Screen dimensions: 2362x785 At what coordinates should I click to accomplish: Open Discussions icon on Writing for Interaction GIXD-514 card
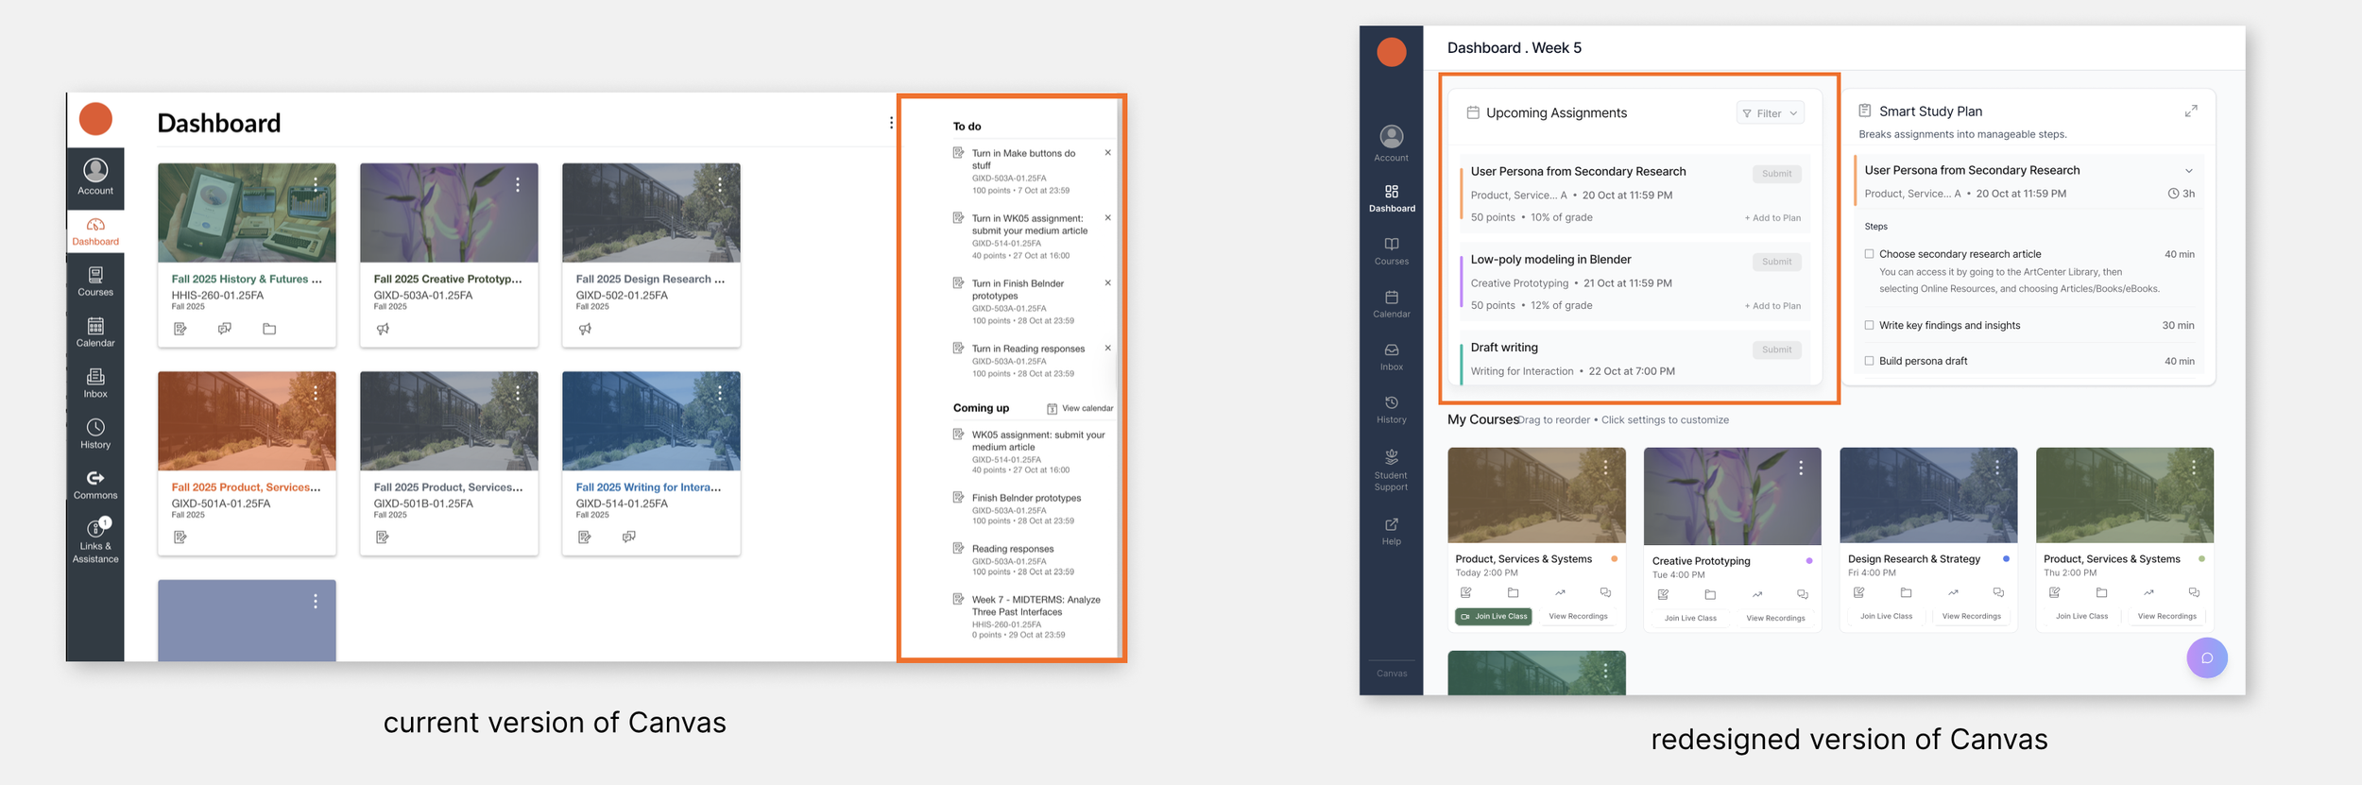pyautogui.click(x=629, y=537)
